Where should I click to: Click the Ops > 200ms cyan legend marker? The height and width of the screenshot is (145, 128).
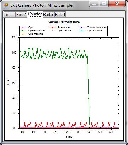82,31
